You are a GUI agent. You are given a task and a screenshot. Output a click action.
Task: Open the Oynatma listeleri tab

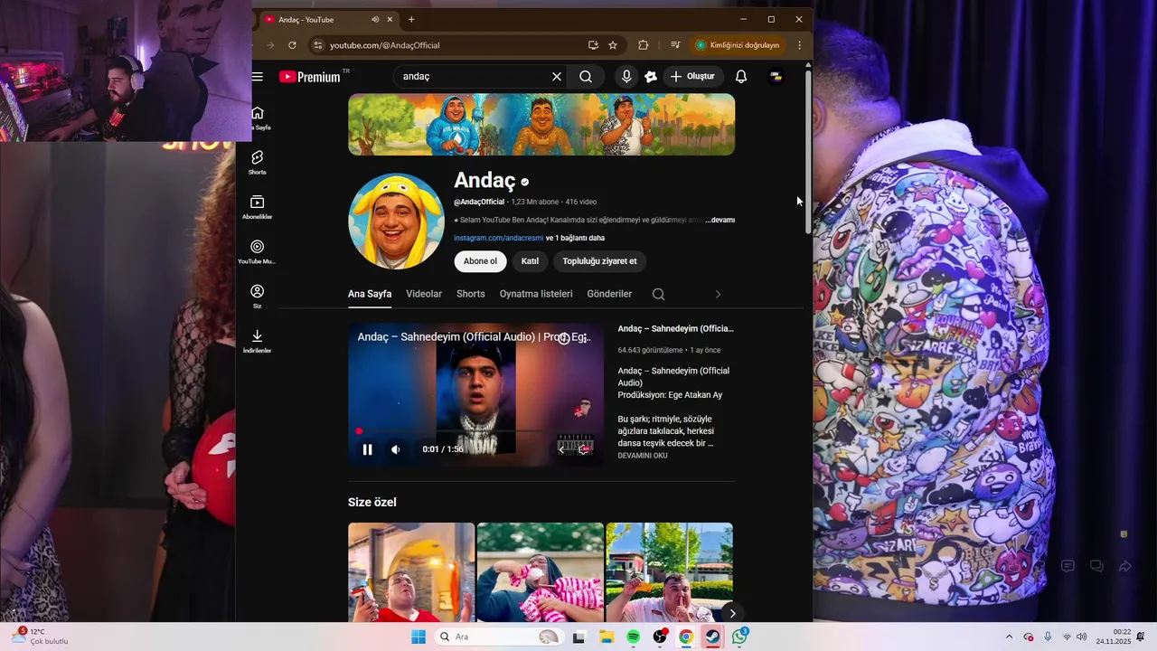click(x=536, y=294)
